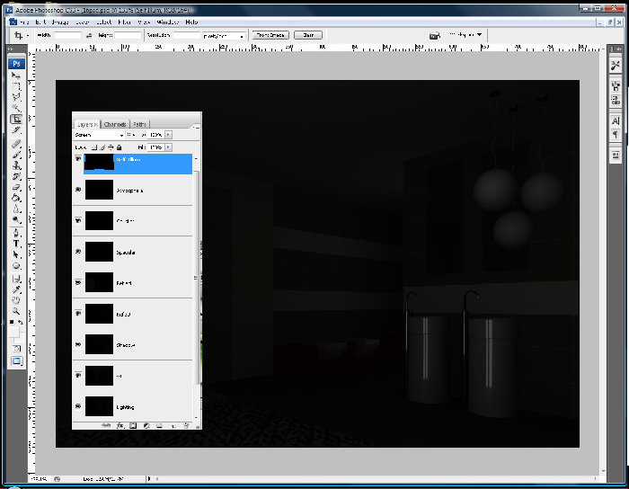Select the Paint Bucket tool
The width and height of the screenshot is (629, 489).
16,198
